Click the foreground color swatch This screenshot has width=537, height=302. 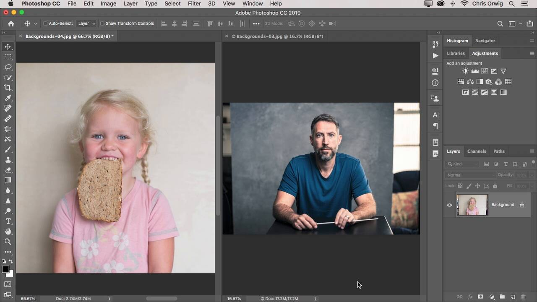coord(5,270)
